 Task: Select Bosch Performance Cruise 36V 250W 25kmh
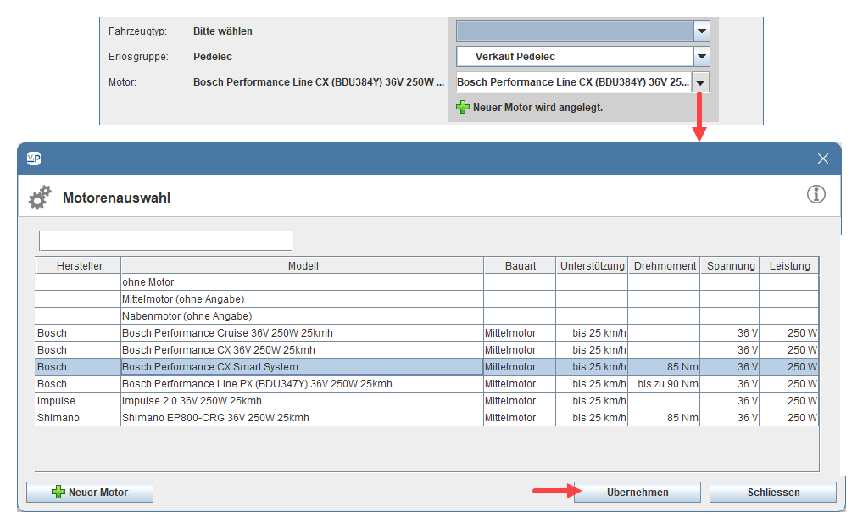(427, 333)
